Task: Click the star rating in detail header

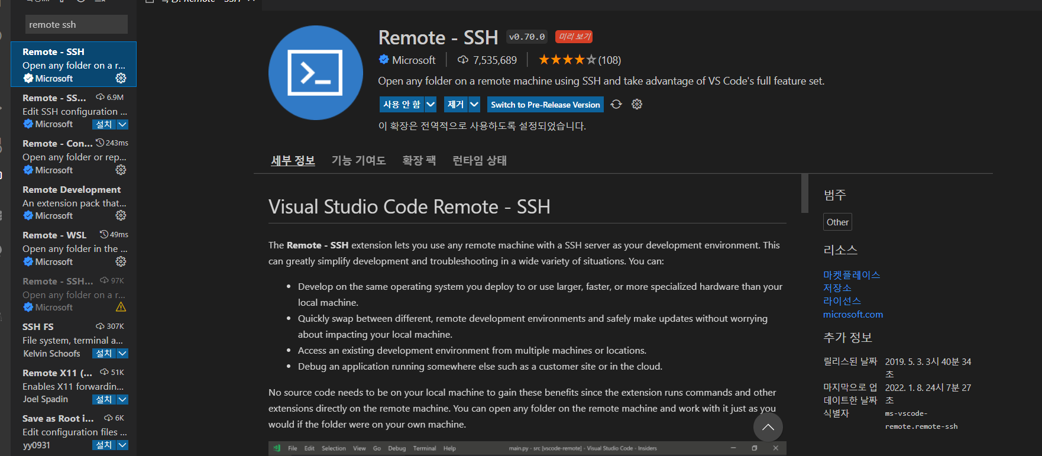Action: (x=567, y=60)
